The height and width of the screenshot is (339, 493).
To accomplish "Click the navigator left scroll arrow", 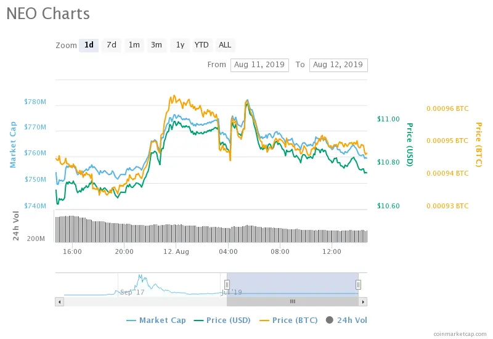I will coord(59,302).
